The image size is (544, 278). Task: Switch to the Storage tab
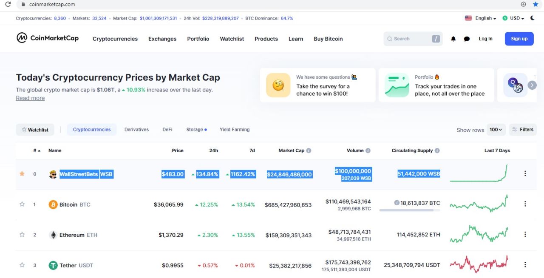click(x=196, y=130)
